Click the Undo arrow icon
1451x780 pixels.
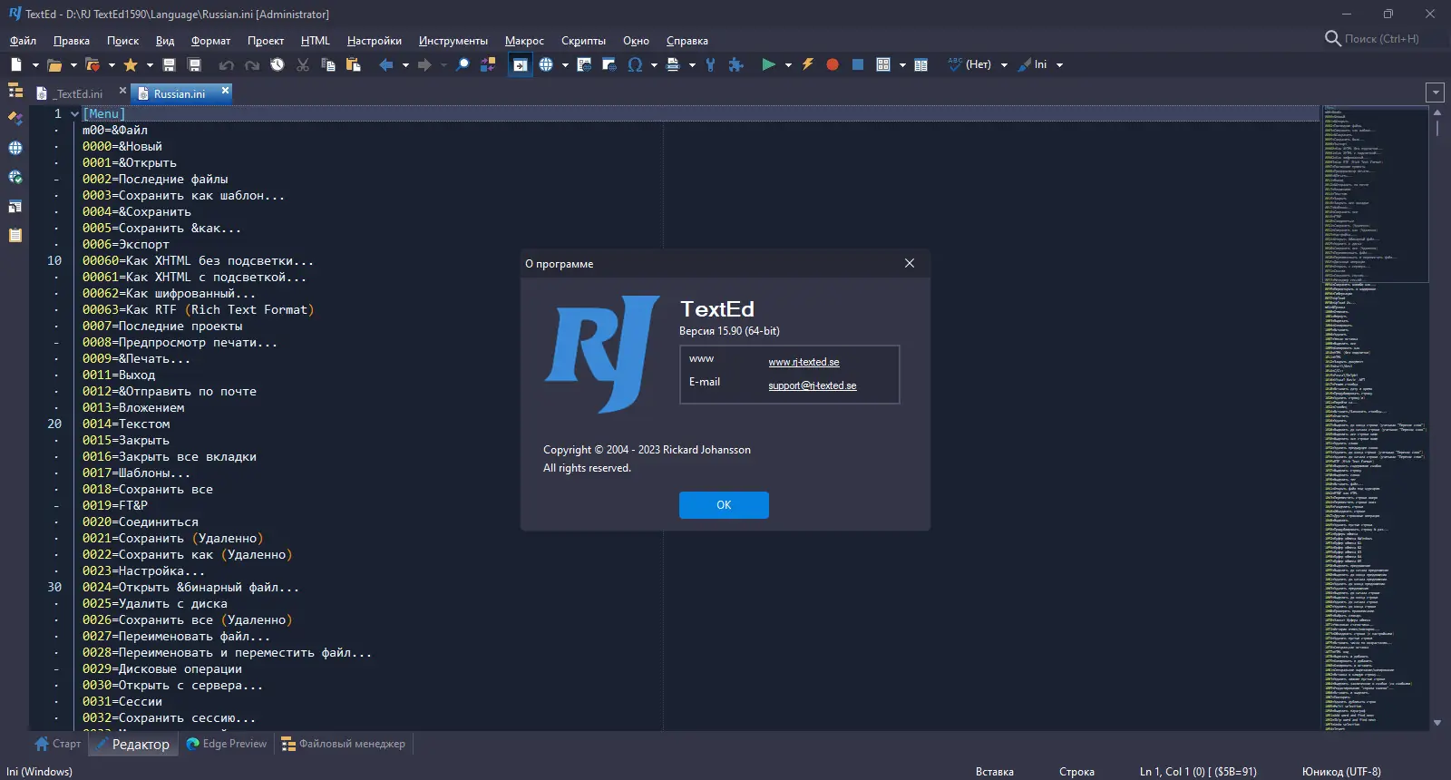point(227,64)
